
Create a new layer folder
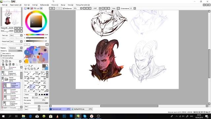click(10, 61)
